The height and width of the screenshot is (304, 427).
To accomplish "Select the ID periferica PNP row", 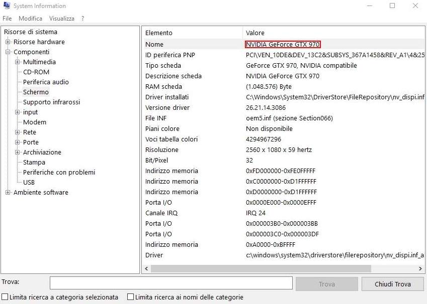I will pos(284,55).
